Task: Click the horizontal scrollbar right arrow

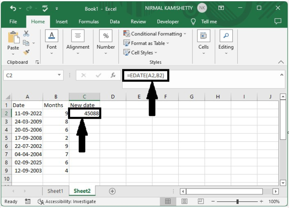Action: click(275, 192)
